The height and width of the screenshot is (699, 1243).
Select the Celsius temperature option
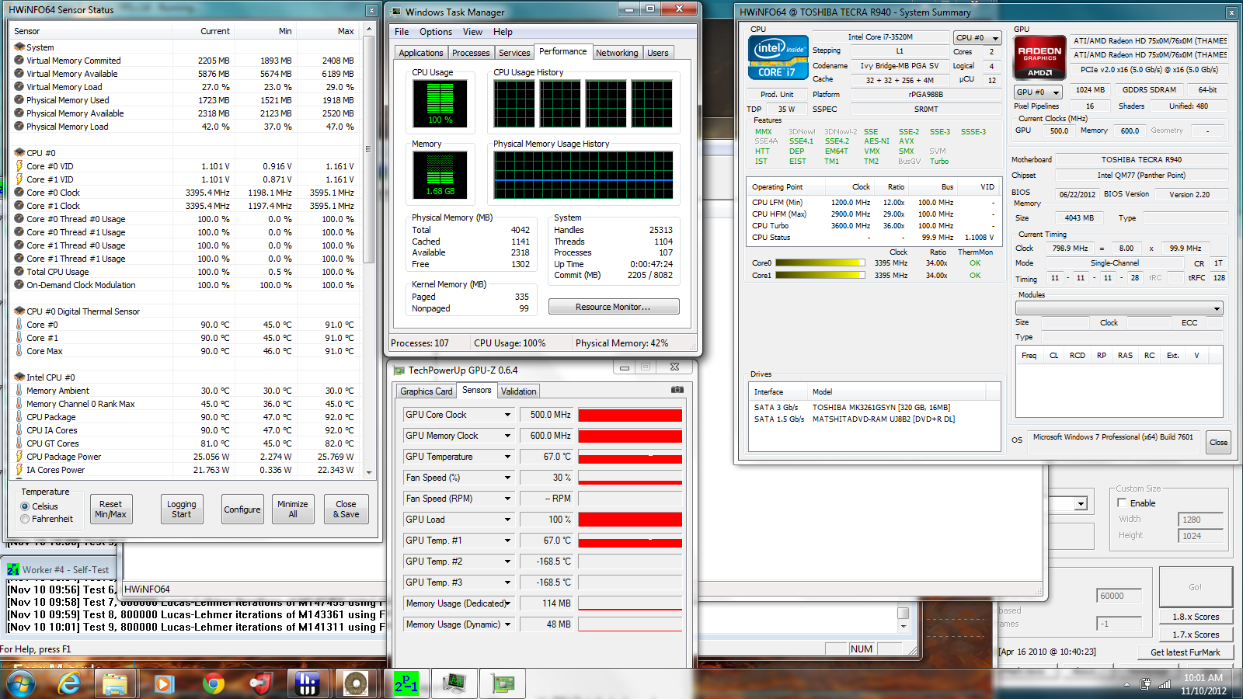pyautogui.click(x=26, y=506)
